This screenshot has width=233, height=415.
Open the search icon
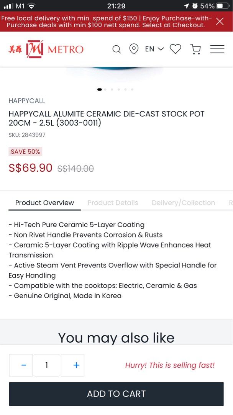[x=116, y=49]
